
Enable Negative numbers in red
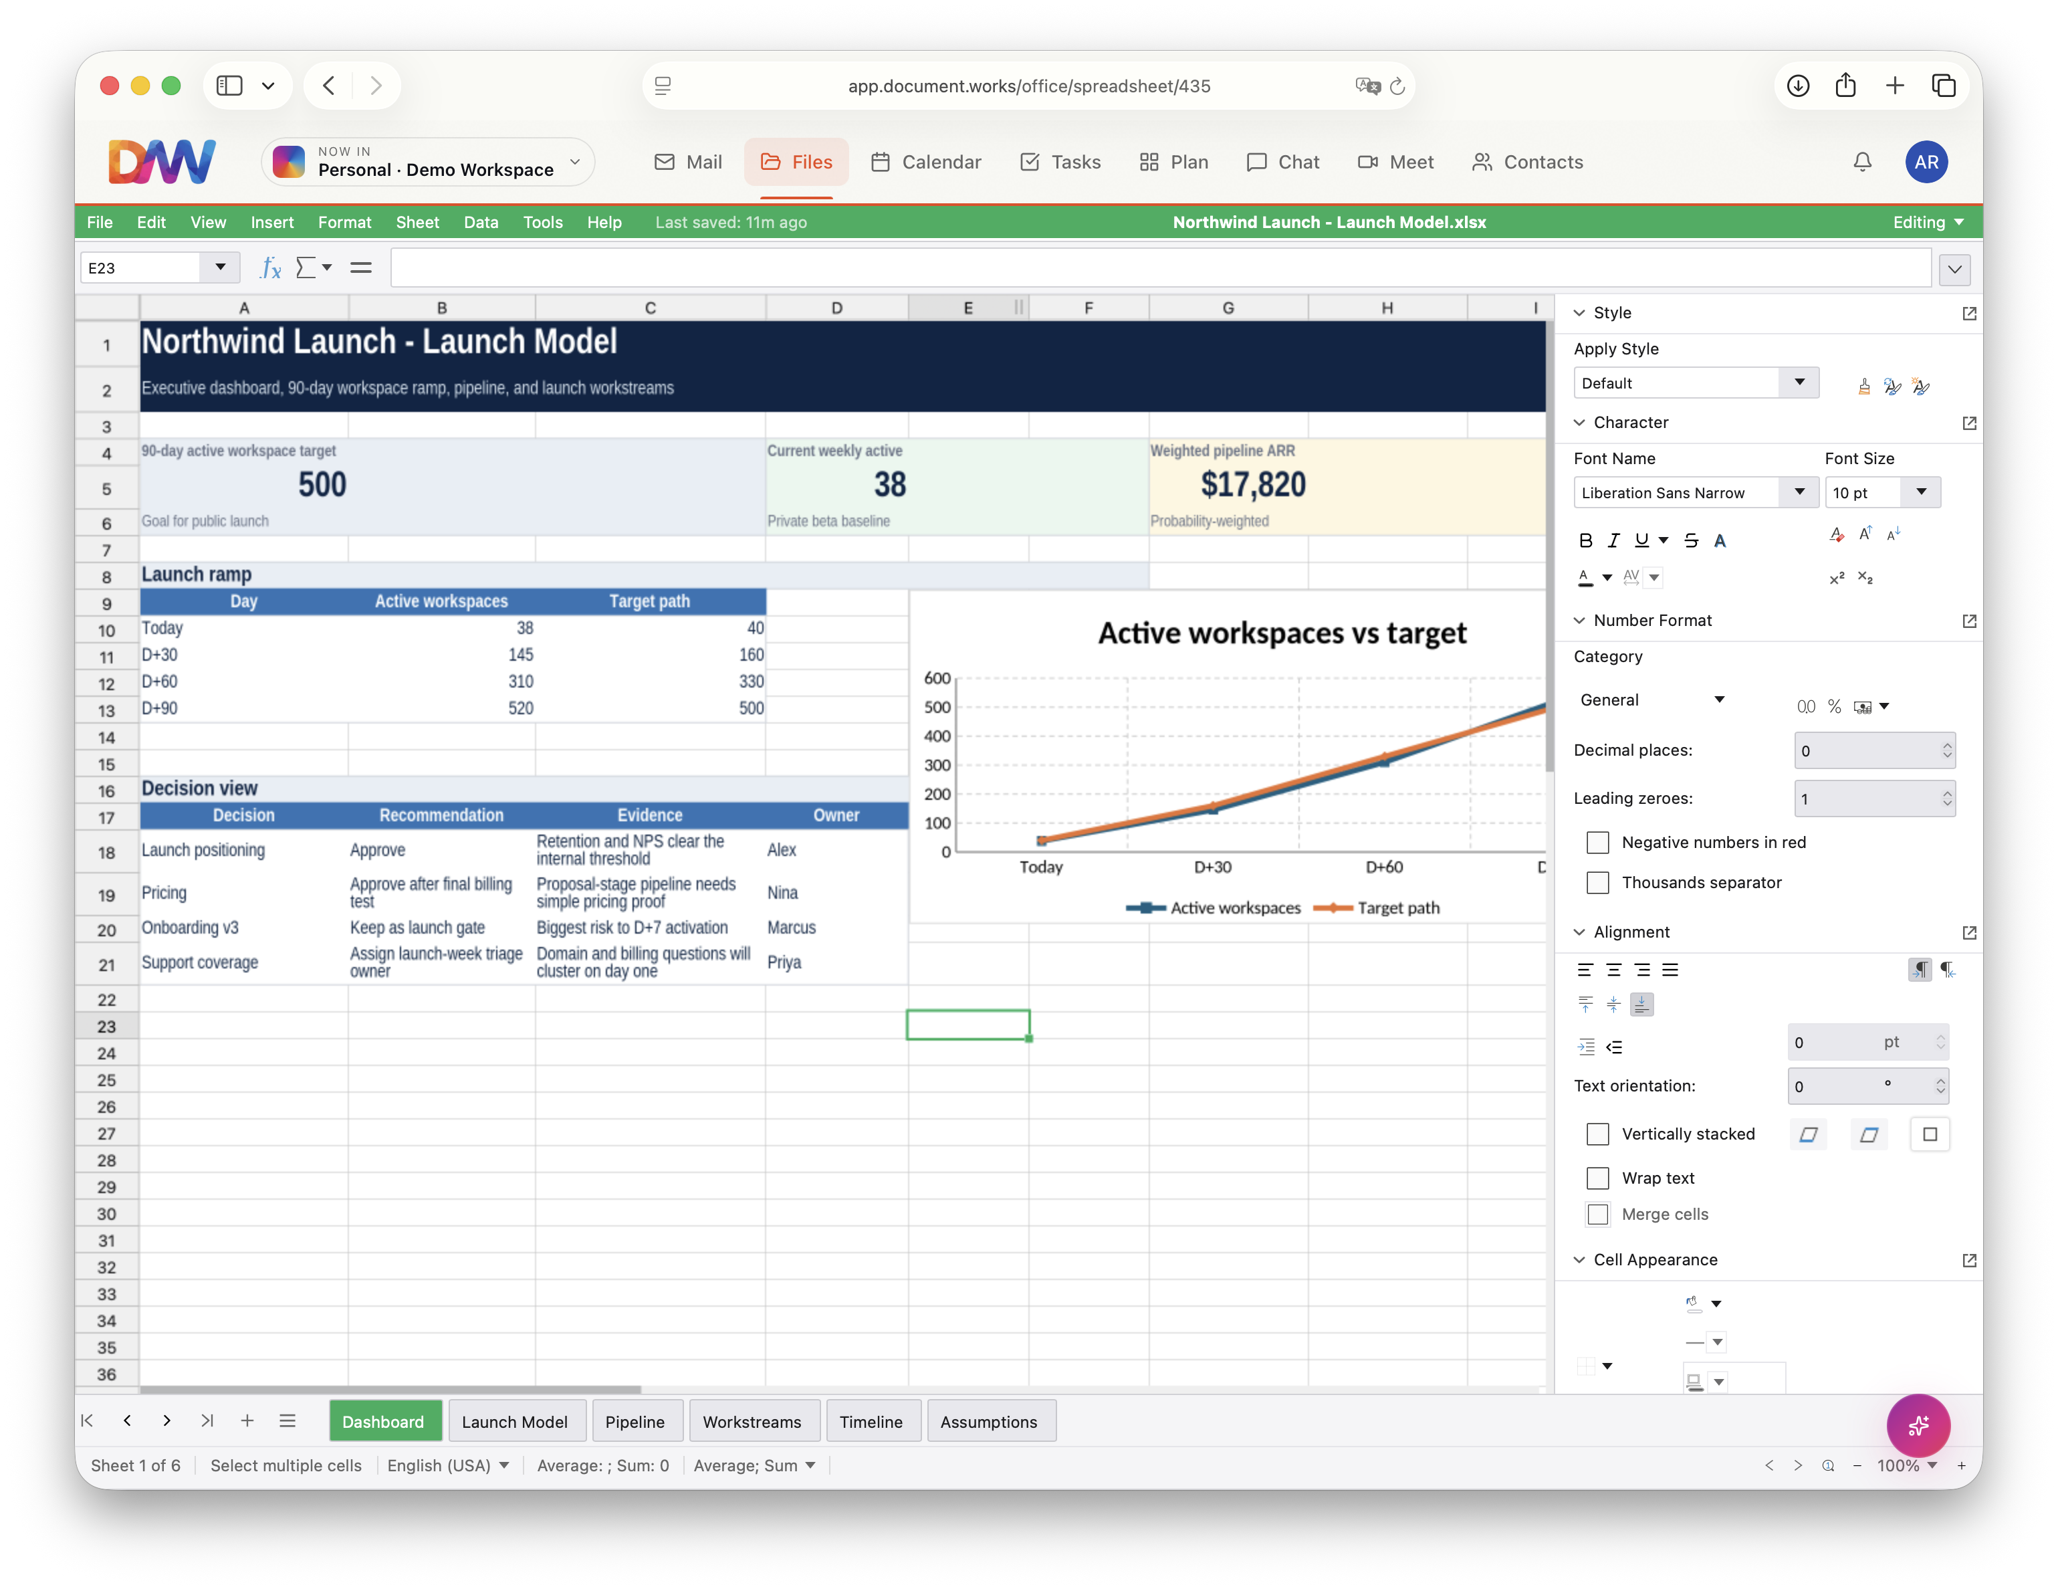[x=1597, y=841]
